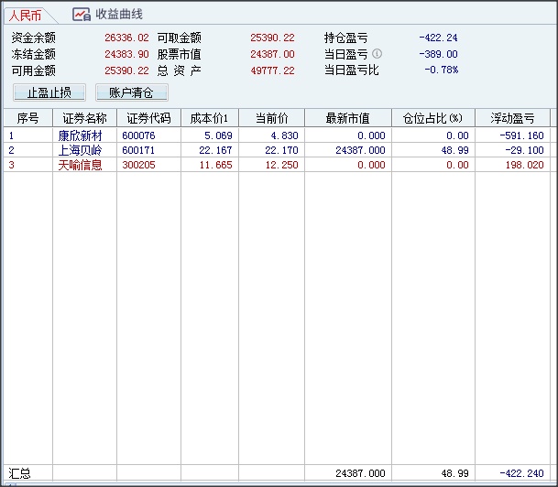
Task: Open the 收益曲线 tab label
Action: tap(119, 15)
